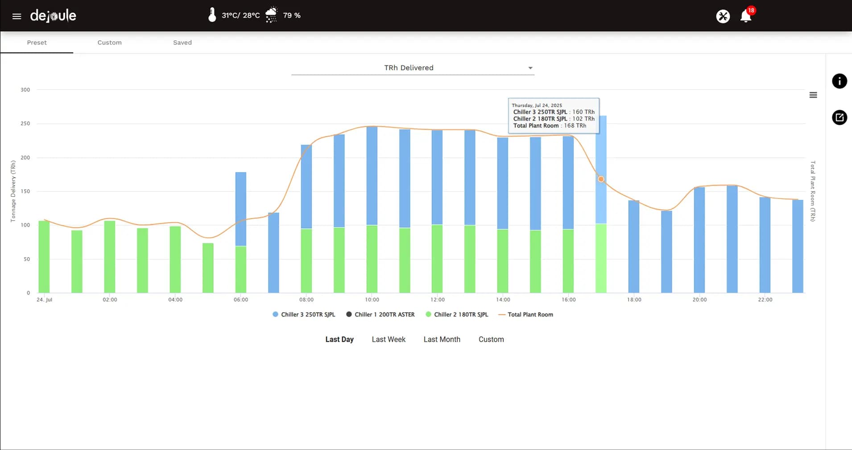Open the notifications bell

(745, 17)
